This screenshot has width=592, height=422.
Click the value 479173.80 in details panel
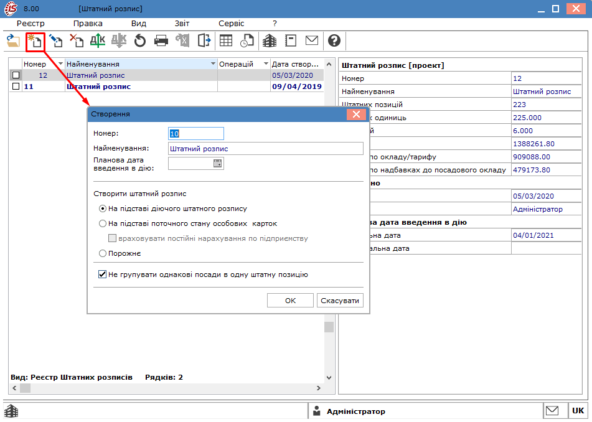(x=531, y=170)
